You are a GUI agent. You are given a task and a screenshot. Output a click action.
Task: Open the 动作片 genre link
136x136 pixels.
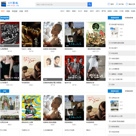coord(62,11)
